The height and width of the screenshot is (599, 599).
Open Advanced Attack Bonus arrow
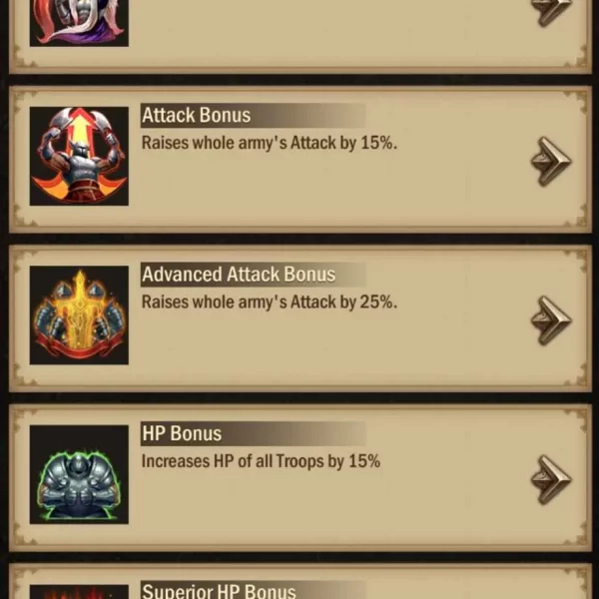(551, 320)
